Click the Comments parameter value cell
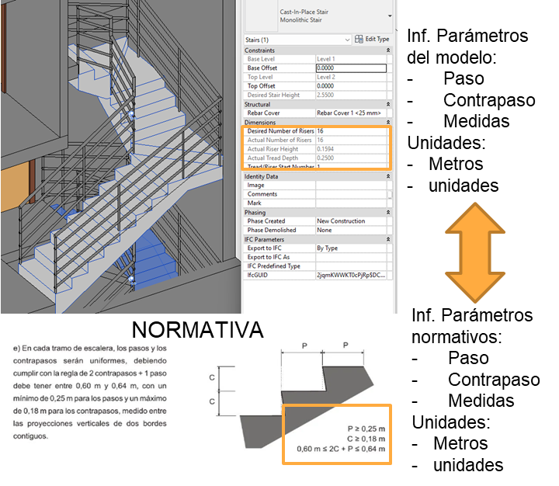This screenshot has height=486, width=559. [351, 194]
